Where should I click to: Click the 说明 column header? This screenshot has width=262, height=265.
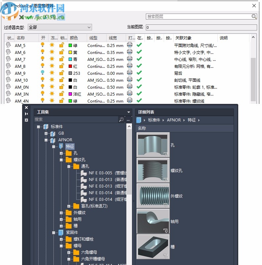pyautogui.click(x=233, y=38)
